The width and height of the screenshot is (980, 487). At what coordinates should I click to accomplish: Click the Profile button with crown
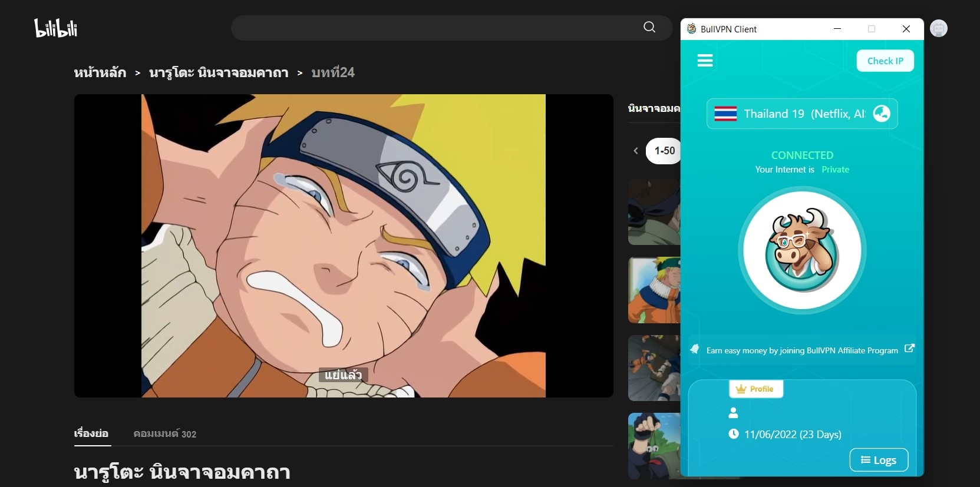pyautogui.click(x=755, y=389)
